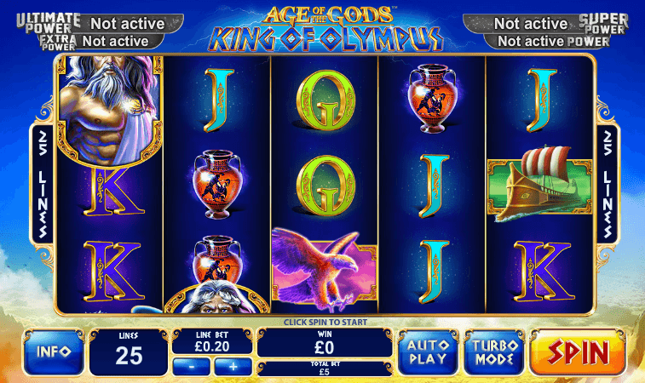Click the Ultimate Power jackpot indicator
645x383 pixels.
click(x=100, y=24)
